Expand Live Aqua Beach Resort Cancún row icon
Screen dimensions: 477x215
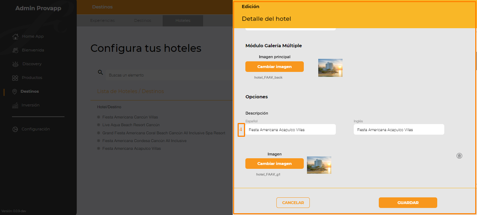pos(99,125)
